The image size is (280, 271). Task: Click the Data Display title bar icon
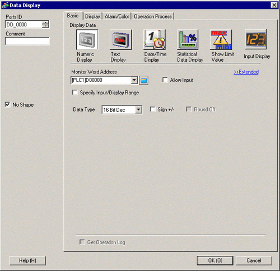[6, 5]
